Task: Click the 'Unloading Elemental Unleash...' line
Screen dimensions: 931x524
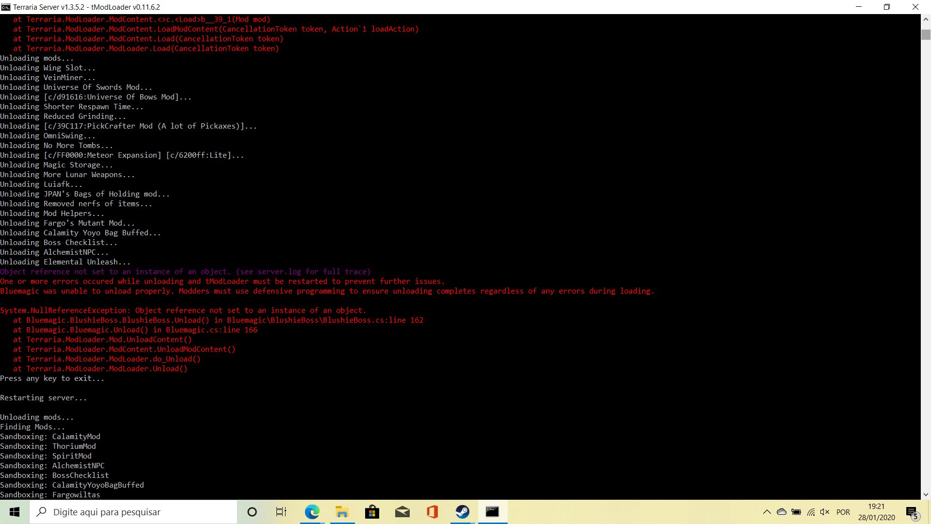Action: (65, 262)
